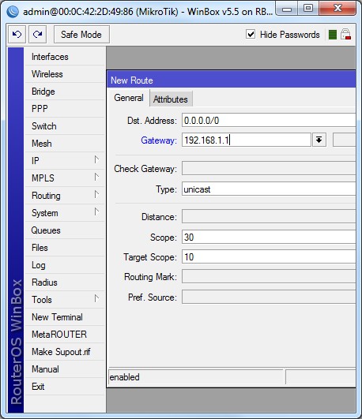The height and width of the screenshot is (419, 362).
Task: Open Queues from the sidebar
Action: pos(65,230)
